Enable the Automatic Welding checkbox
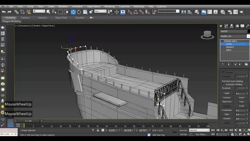 click(223, 85)
